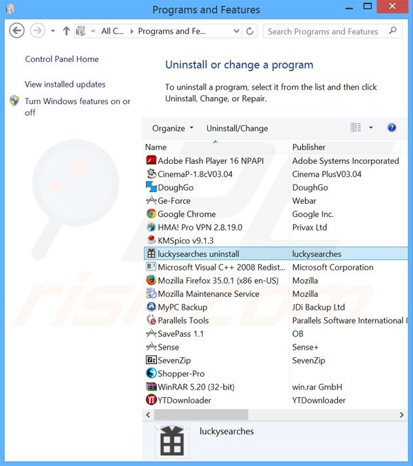
Task: Click the search magnifier icon
Action: (x=393, y=31)
